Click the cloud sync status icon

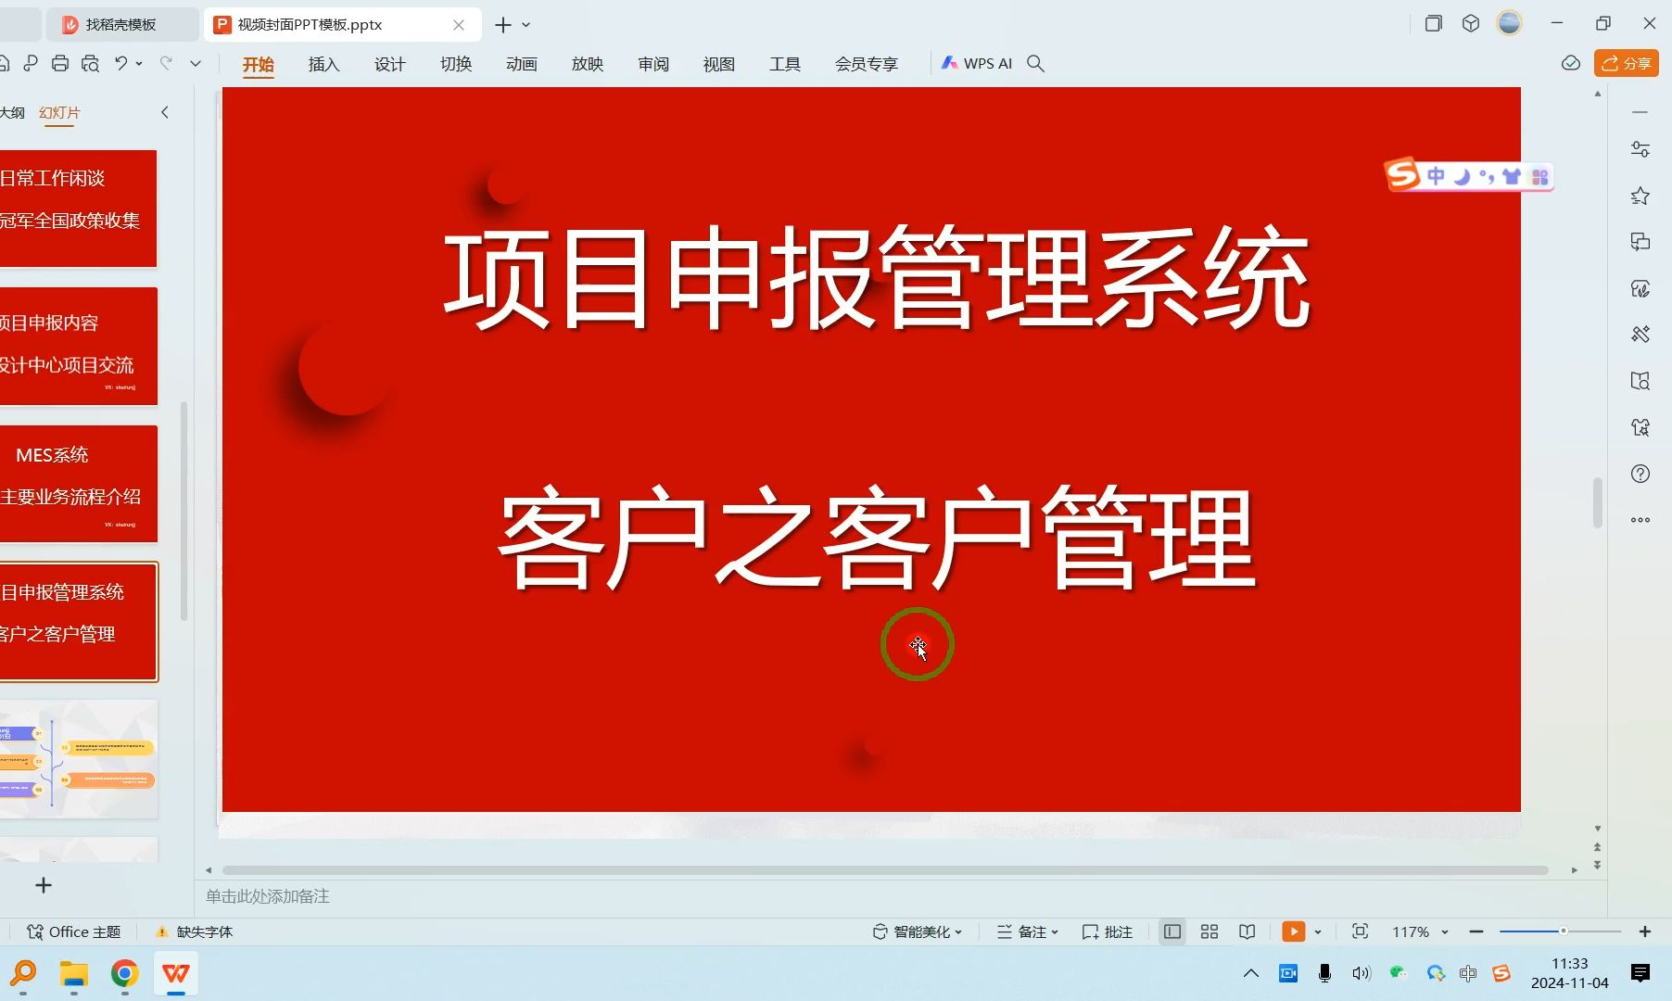1570,63
